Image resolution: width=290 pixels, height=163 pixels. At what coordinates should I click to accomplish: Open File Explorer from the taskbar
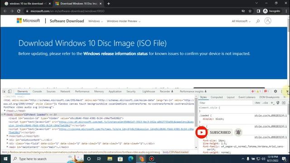pos(110,159)
